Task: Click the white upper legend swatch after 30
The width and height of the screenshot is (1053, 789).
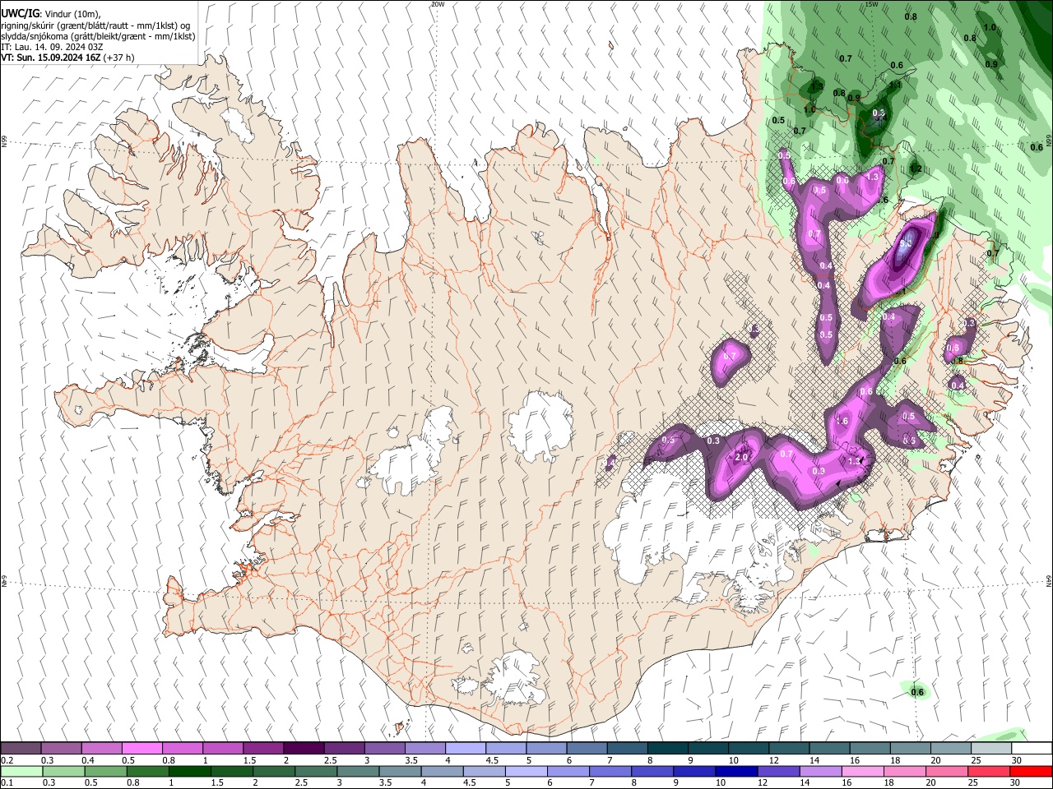Action: click(1032, 748)
